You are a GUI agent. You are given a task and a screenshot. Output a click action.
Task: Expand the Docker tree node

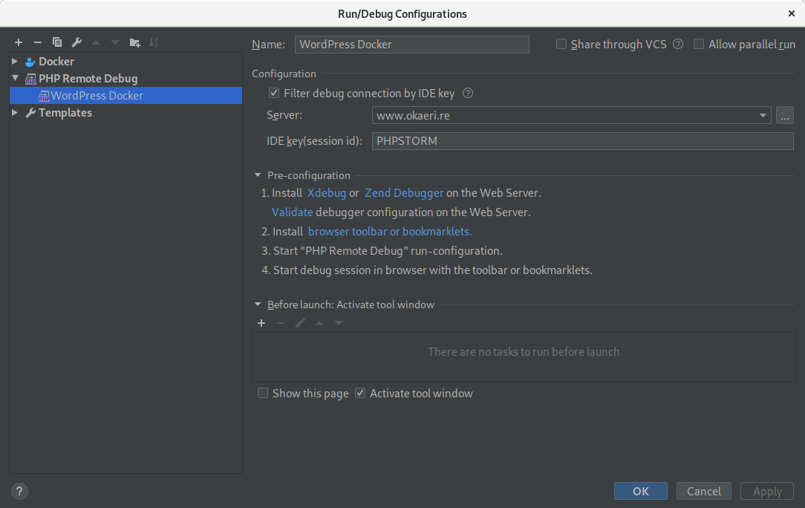click(15, 61)
